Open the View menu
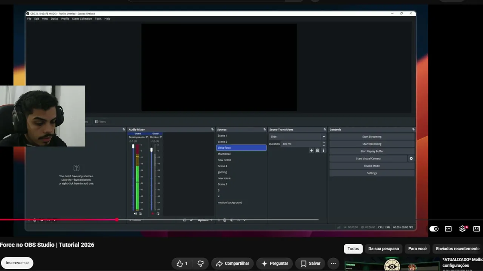This screenshot has height=271, width=483. [x=45, y=18]
